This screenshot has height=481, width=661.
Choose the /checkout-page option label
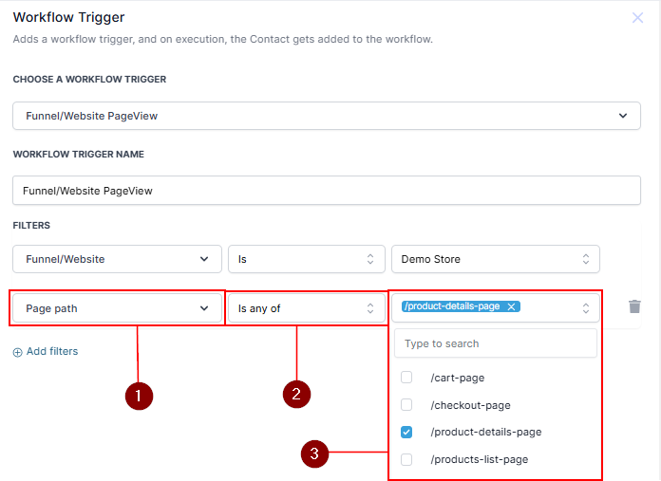(x=470, y=405)
